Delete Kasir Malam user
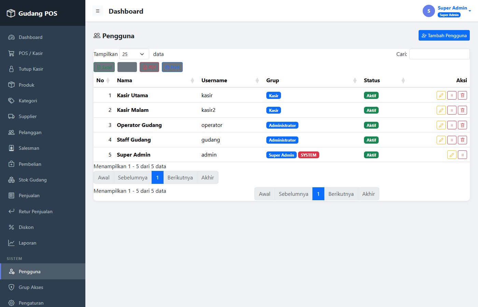 (x=462, y=110)
